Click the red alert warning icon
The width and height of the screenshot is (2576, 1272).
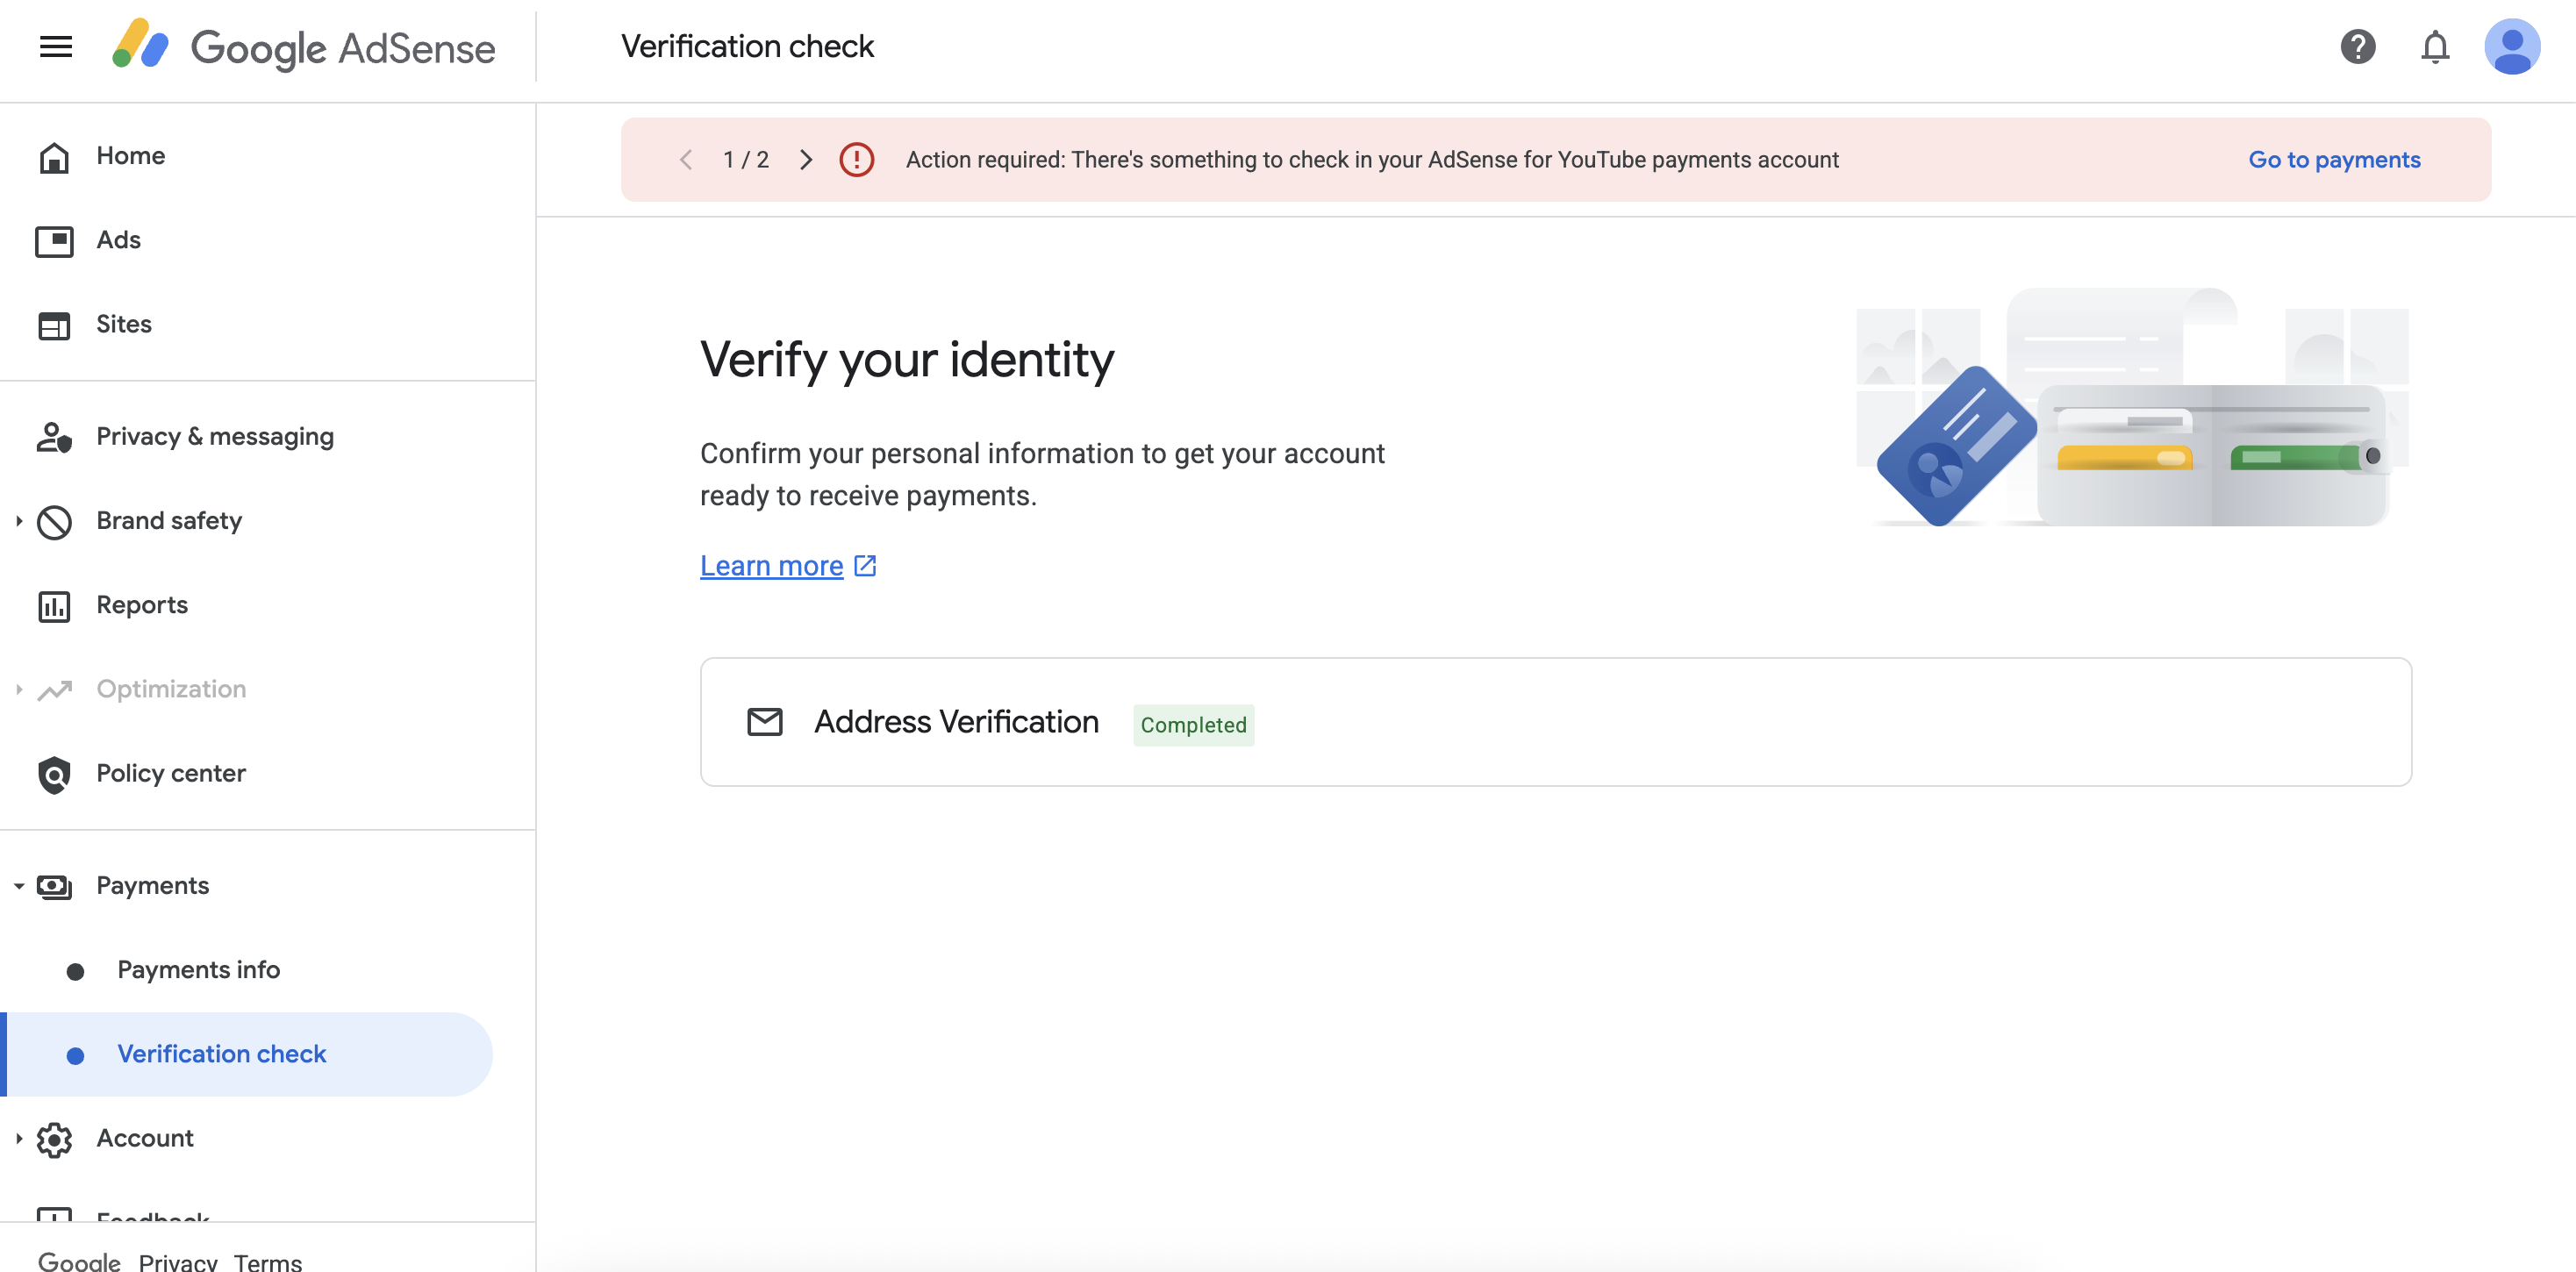pos(856,159)
